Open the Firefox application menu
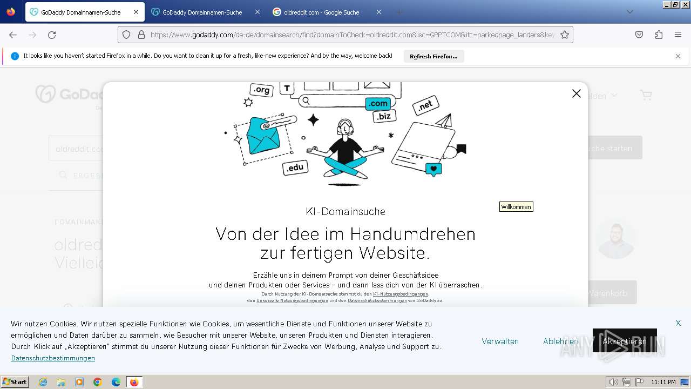Image resolution: width=691 pixels, height=389 pixels. pos(678,35)
